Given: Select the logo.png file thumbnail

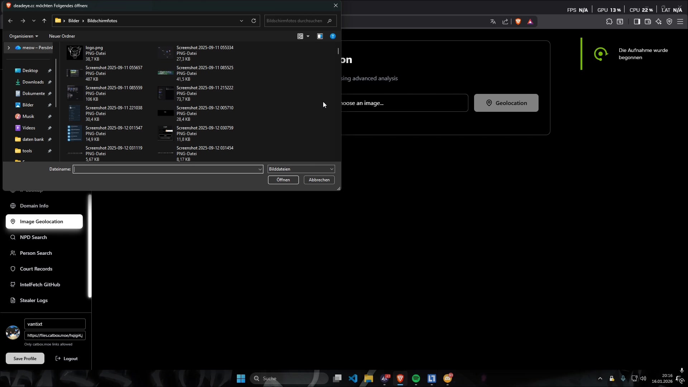Looking at the screenshot, I should [75, 53].
